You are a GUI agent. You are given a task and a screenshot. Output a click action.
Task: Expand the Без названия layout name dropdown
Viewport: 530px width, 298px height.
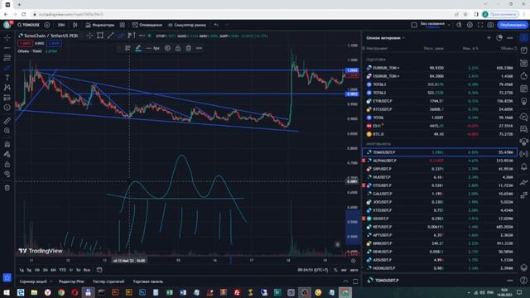click(x=436, y=25)
